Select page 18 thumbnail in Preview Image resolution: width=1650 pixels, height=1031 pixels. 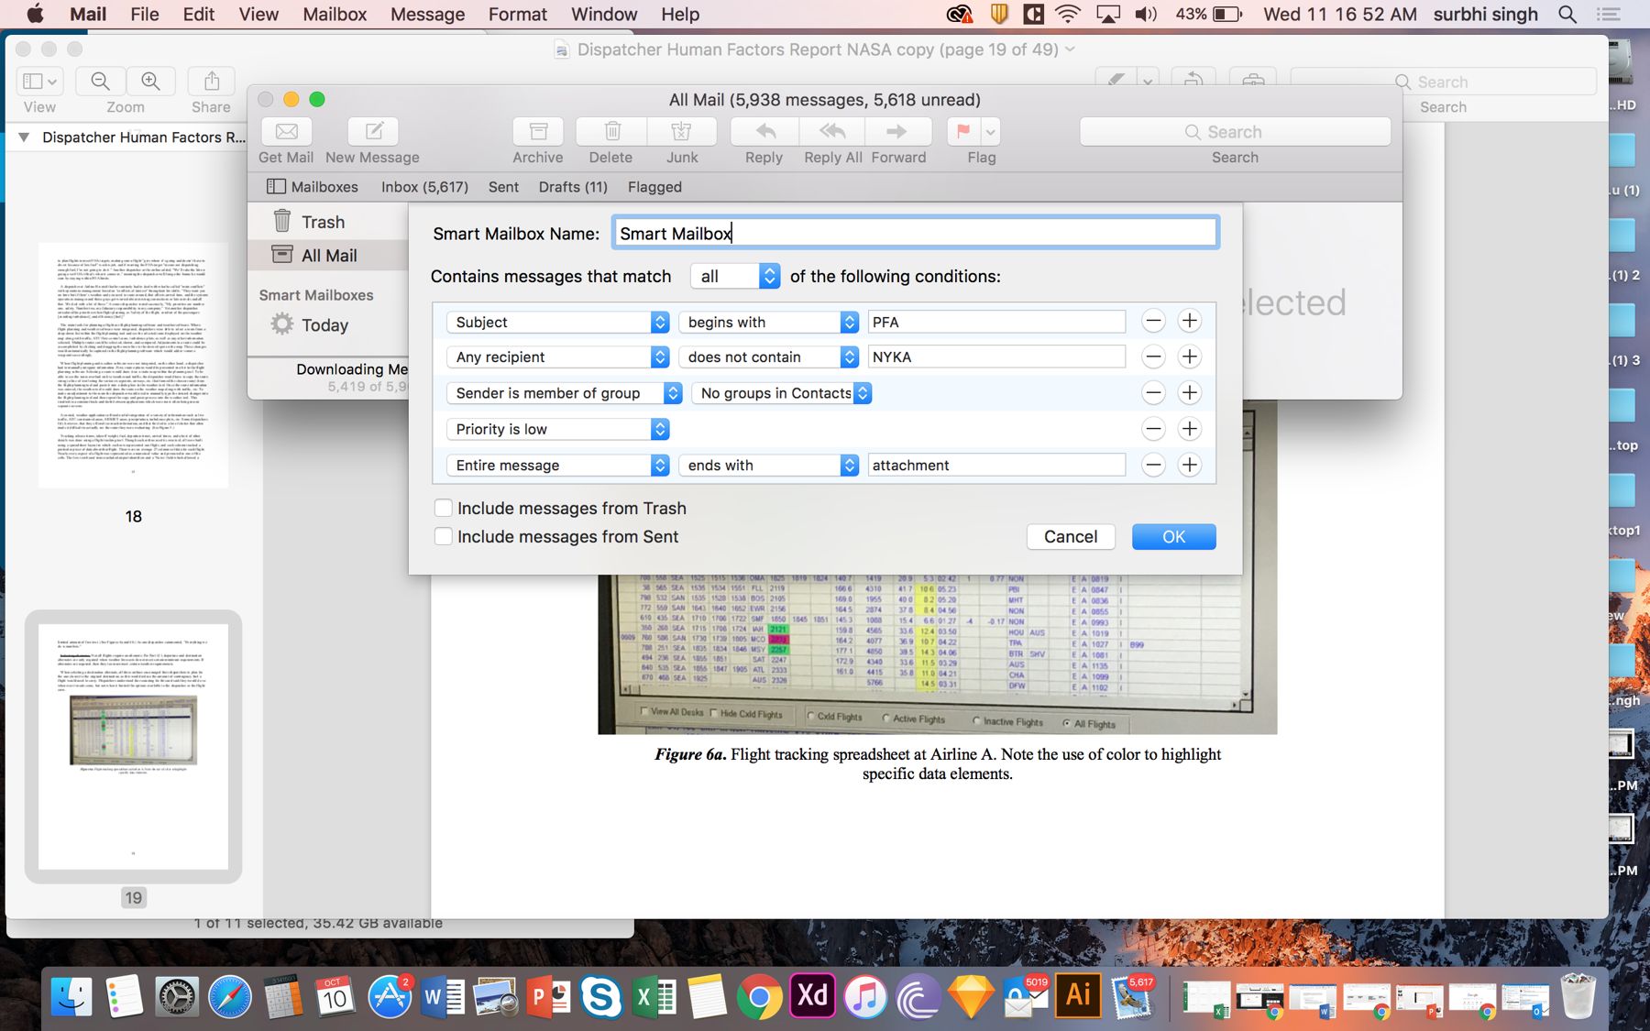click(133, 365)
